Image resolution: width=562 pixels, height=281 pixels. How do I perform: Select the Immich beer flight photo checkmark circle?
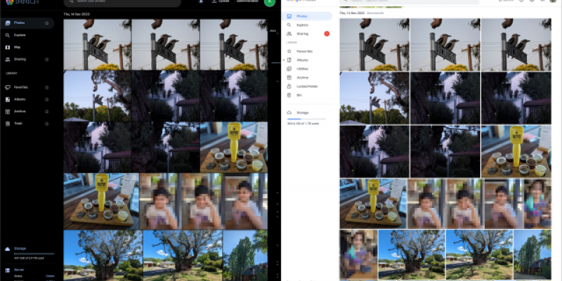pyautogui.click(x=134, y=178)
